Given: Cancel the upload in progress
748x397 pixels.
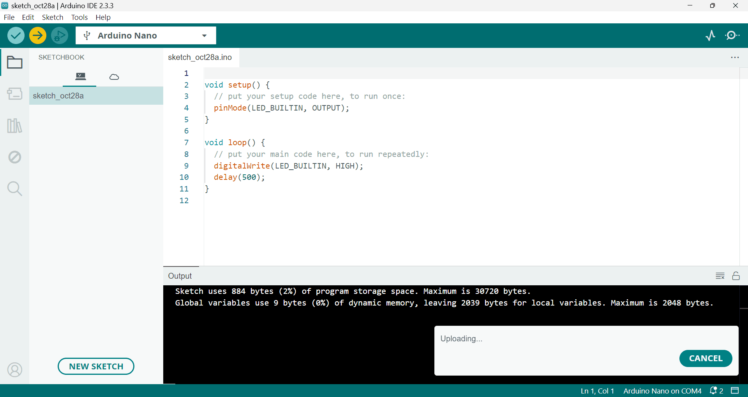Looking at the screenshot, I should point(706,358).
